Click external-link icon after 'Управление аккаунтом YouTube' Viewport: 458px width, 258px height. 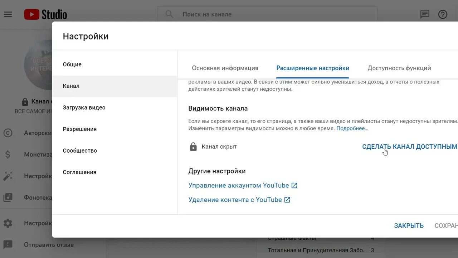pos(294,185)
